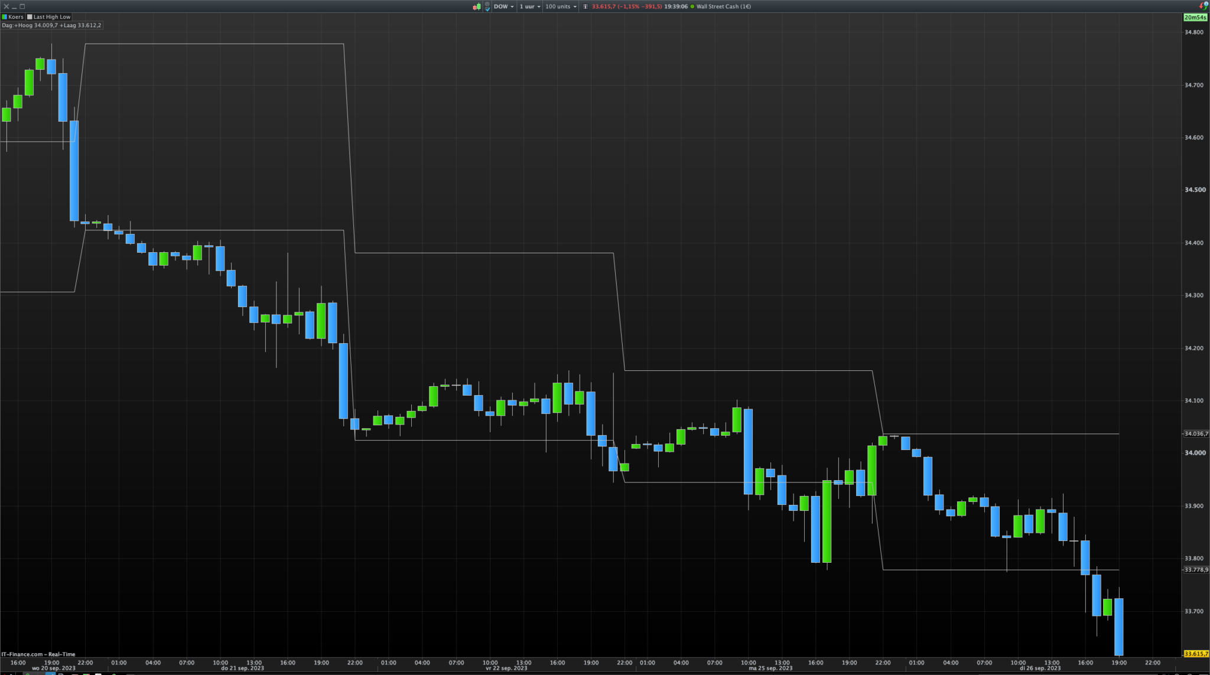Click the Wall Street Cash (1€) label
The width and height of the screenshot is (1210, 675).
[x=724, y=6]
